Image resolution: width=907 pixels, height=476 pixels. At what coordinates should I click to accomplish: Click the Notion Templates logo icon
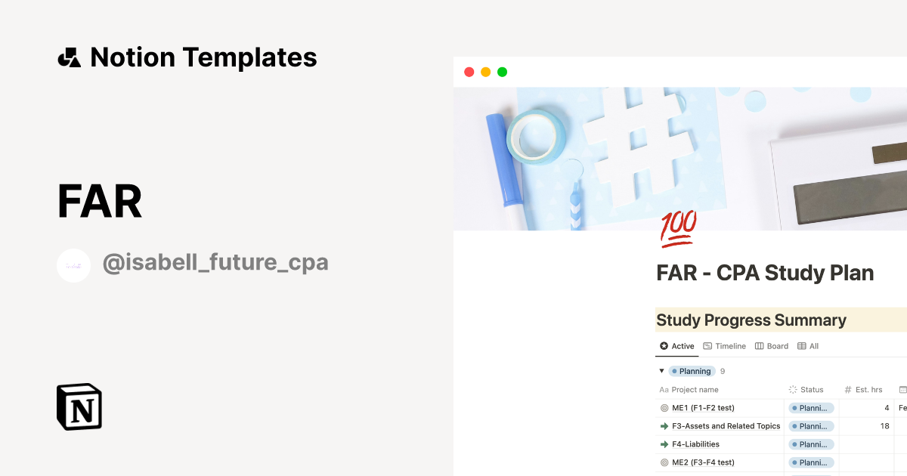click(69, 57)
